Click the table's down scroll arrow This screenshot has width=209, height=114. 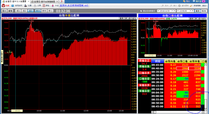coord(206,110)
